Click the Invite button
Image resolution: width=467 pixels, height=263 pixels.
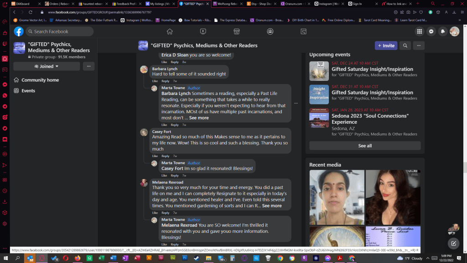click(x=386, y=46)
